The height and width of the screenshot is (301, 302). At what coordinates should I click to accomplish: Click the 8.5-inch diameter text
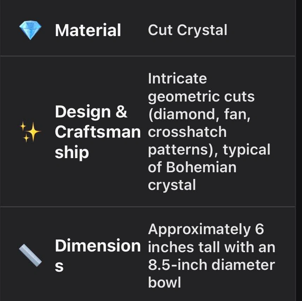point(211,265)
